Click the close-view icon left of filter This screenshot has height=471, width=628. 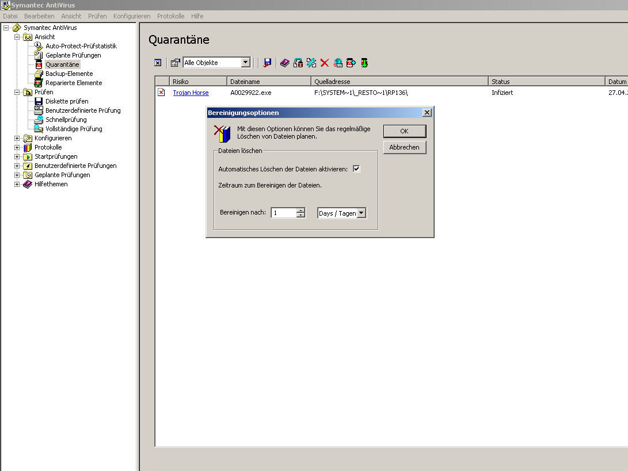click(158, 63)
